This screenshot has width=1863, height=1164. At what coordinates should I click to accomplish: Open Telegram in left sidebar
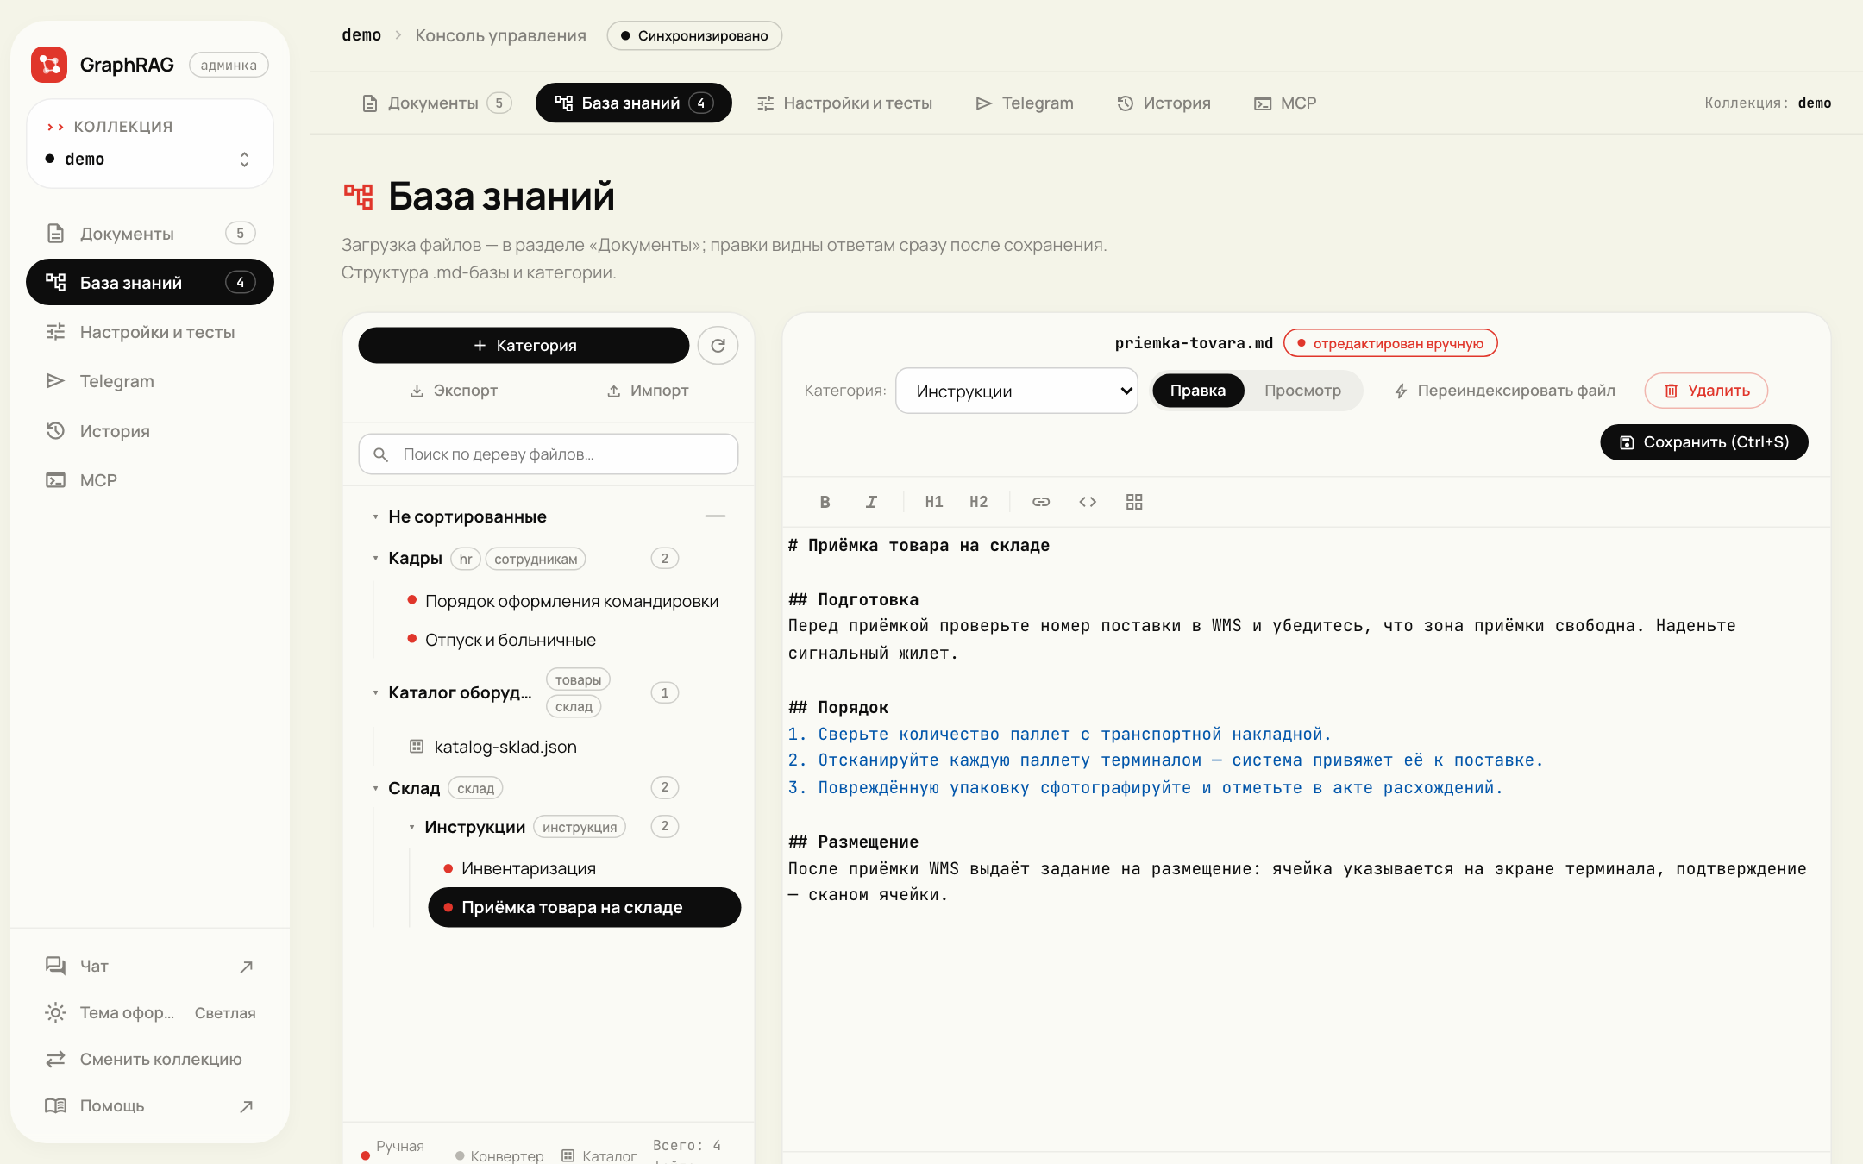(x=150, y=381)
